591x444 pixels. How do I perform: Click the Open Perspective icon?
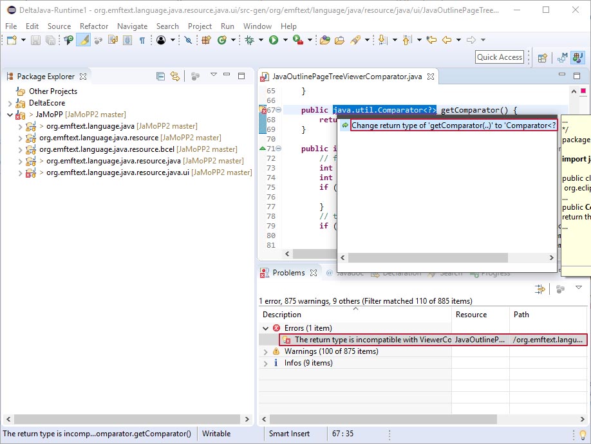coord(542,57)
